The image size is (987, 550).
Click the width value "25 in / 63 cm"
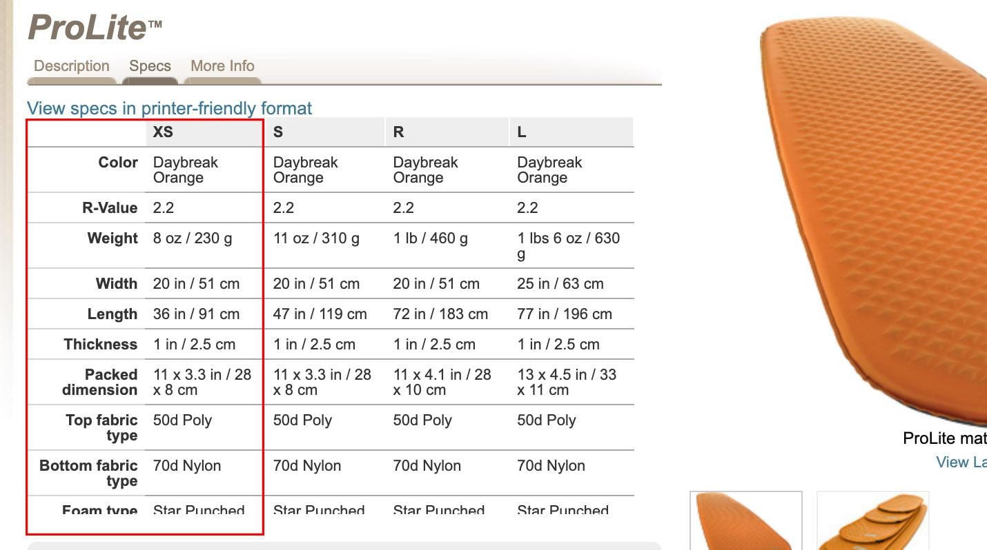tap(560, 284)
